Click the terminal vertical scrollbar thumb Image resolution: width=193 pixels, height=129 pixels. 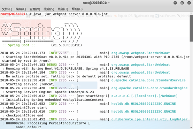191,28
